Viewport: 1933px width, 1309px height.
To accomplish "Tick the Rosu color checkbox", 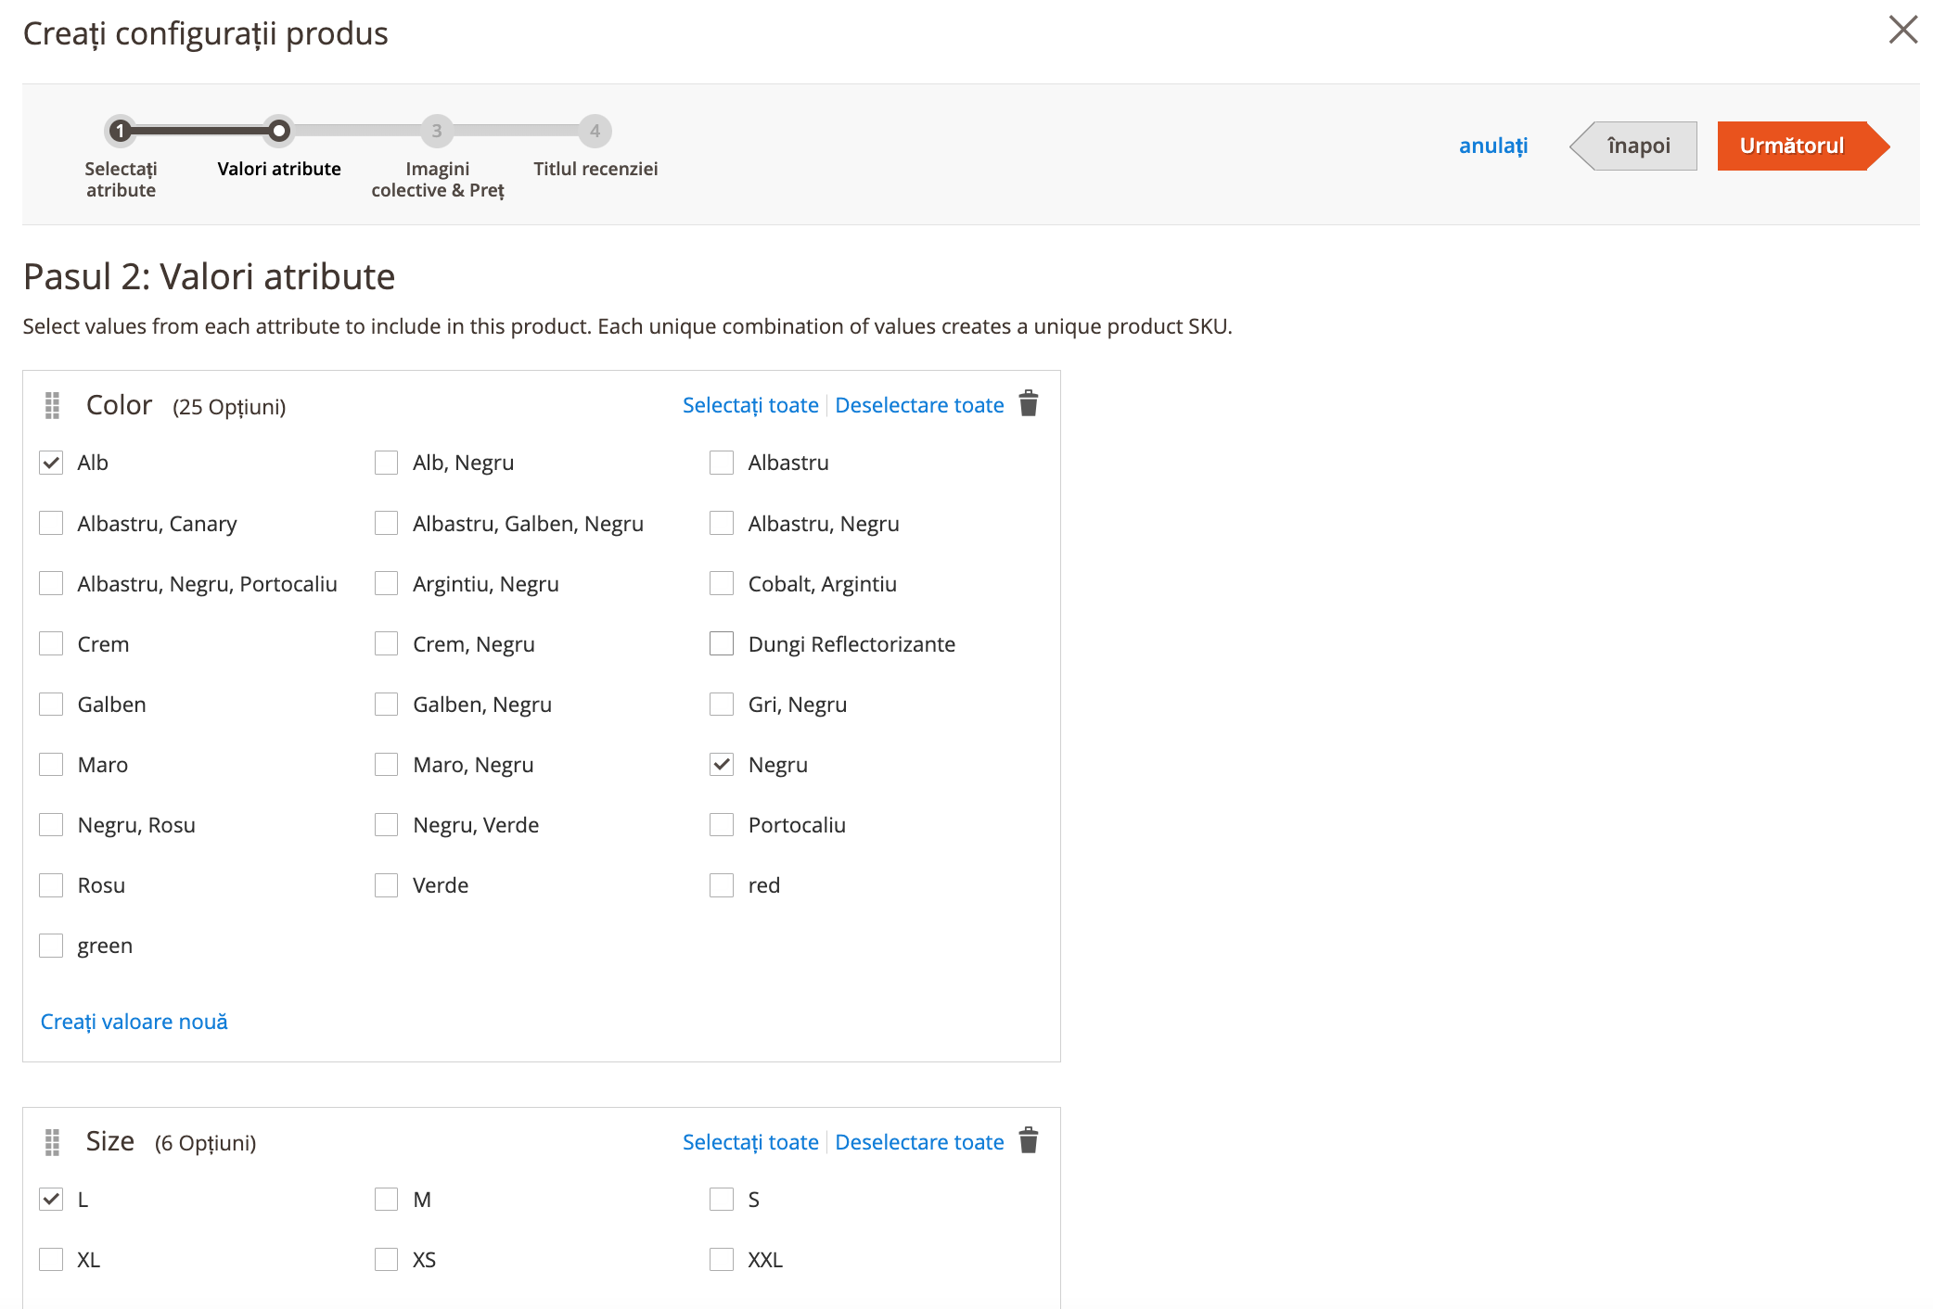I will click(x=51, y=885).
